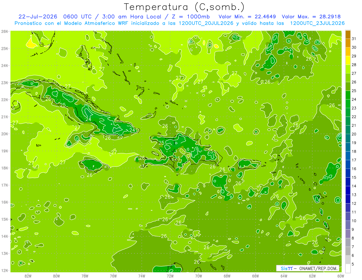This screenshot has height=280, width=362.
Task: Click the 21N latitude axis label
Action: tap(5, 117)
